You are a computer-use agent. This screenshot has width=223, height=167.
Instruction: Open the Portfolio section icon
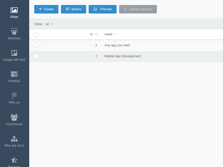pyautogui.click(x=14, y=74)
